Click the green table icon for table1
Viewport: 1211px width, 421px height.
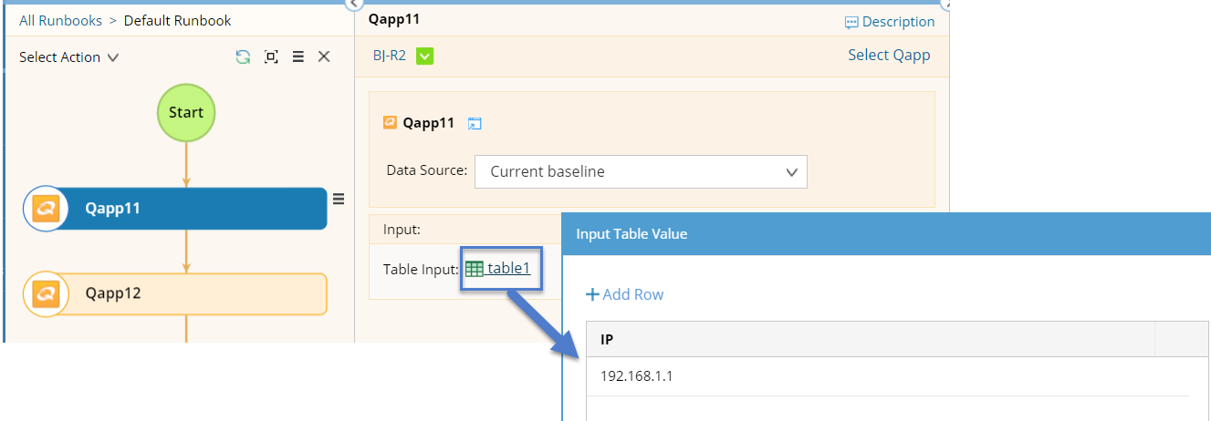pos(475,269)
